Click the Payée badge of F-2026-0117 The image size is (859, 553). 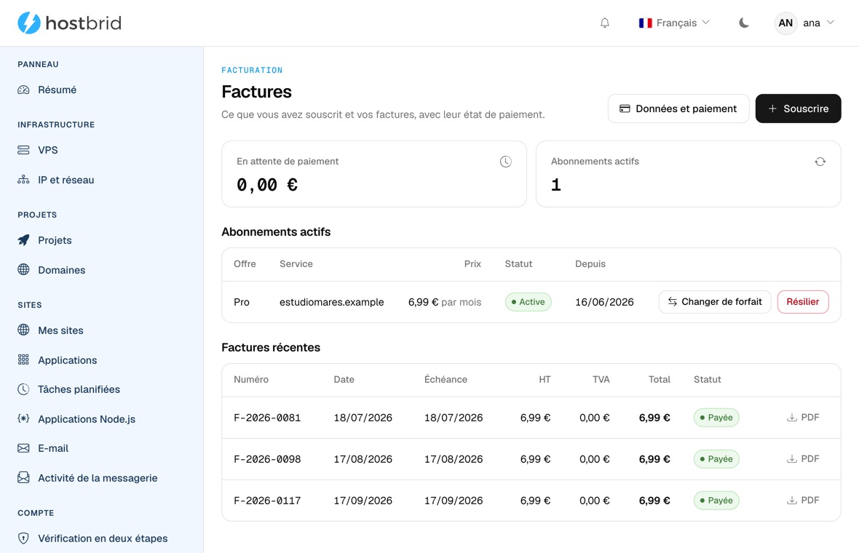tap(716, 500)
